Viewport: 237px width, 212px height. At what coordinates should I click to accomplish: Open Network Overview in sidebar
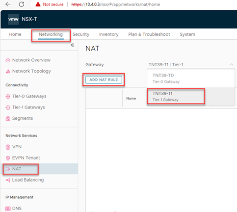pos(31,60)
